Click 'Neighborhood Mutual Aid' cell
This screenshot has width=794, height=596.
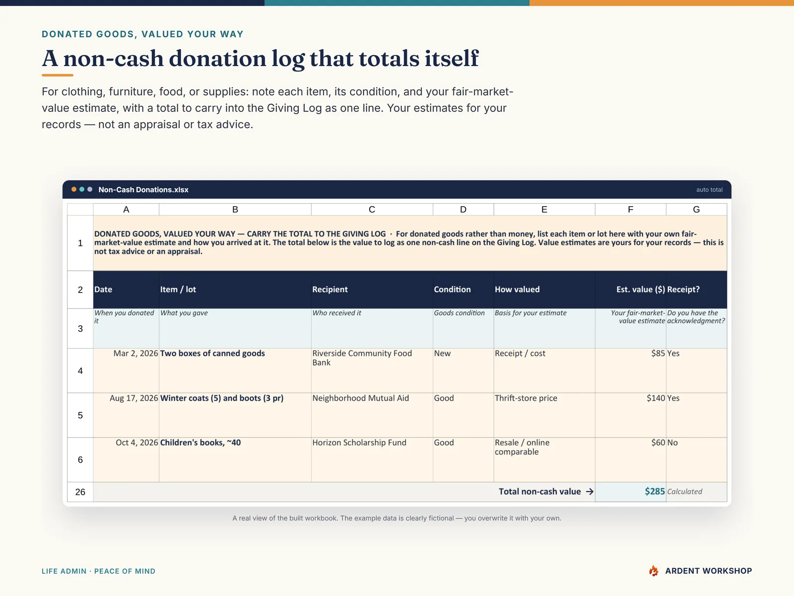[372, 415]
